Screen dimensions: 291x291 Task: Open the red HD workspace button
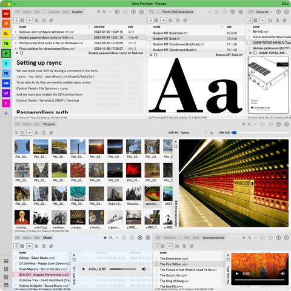(6, 14)
